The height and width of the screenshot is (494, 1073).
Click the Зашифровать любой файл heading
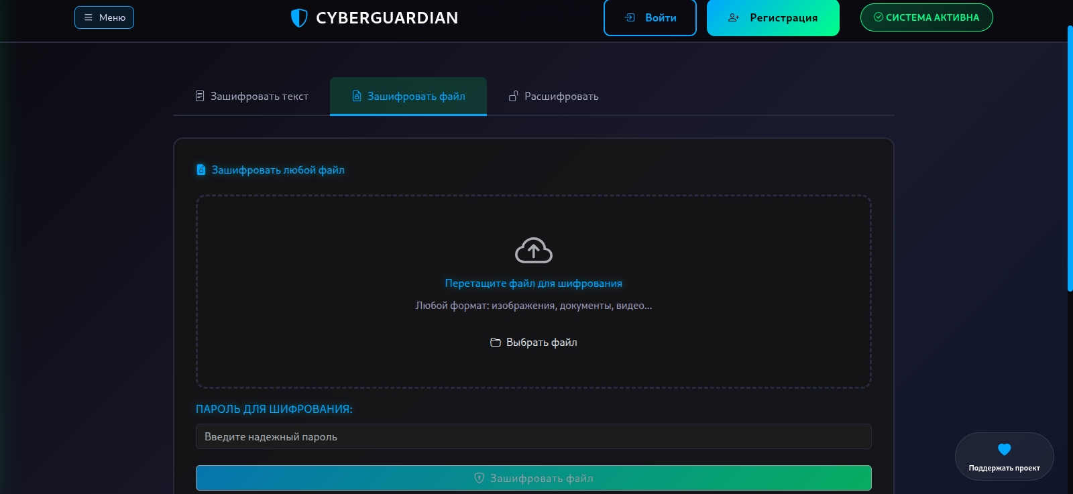(278, 170)
